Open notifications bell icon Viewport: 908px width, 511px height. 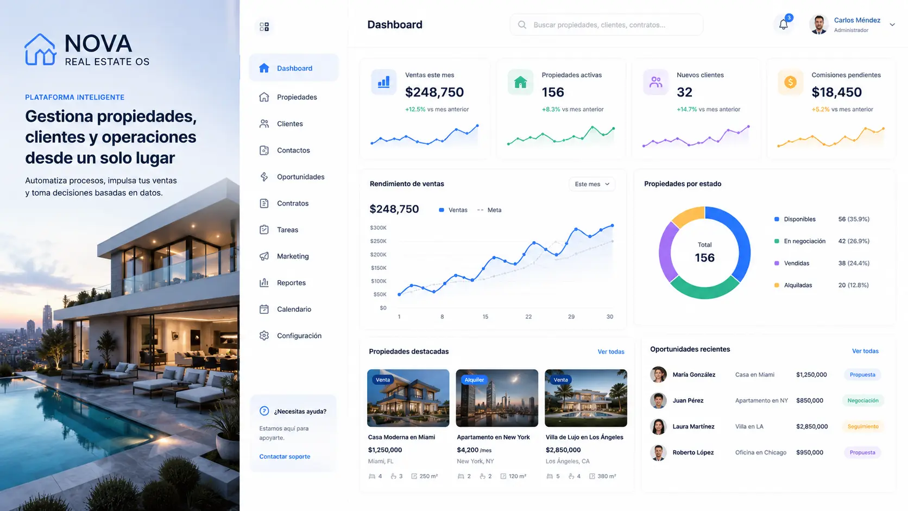click(x=783, y=24)
